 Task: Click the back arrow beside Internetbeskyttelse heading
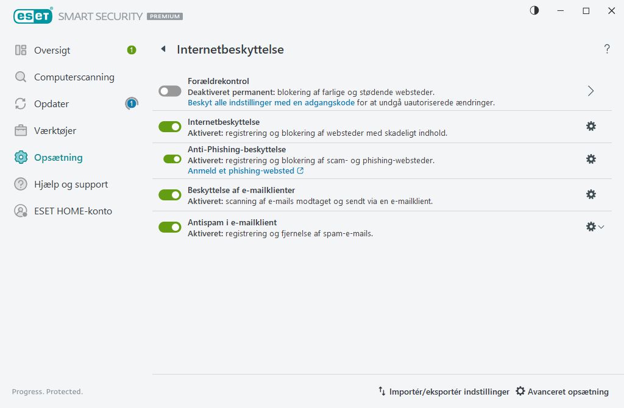[x=163, y=49]
